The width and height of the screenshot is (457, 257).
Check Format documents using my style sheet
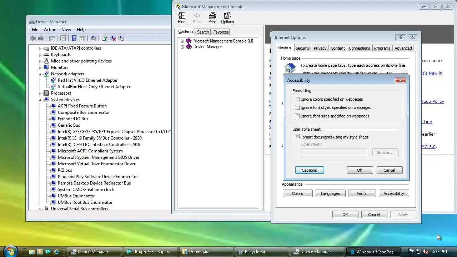pos(297,137)
